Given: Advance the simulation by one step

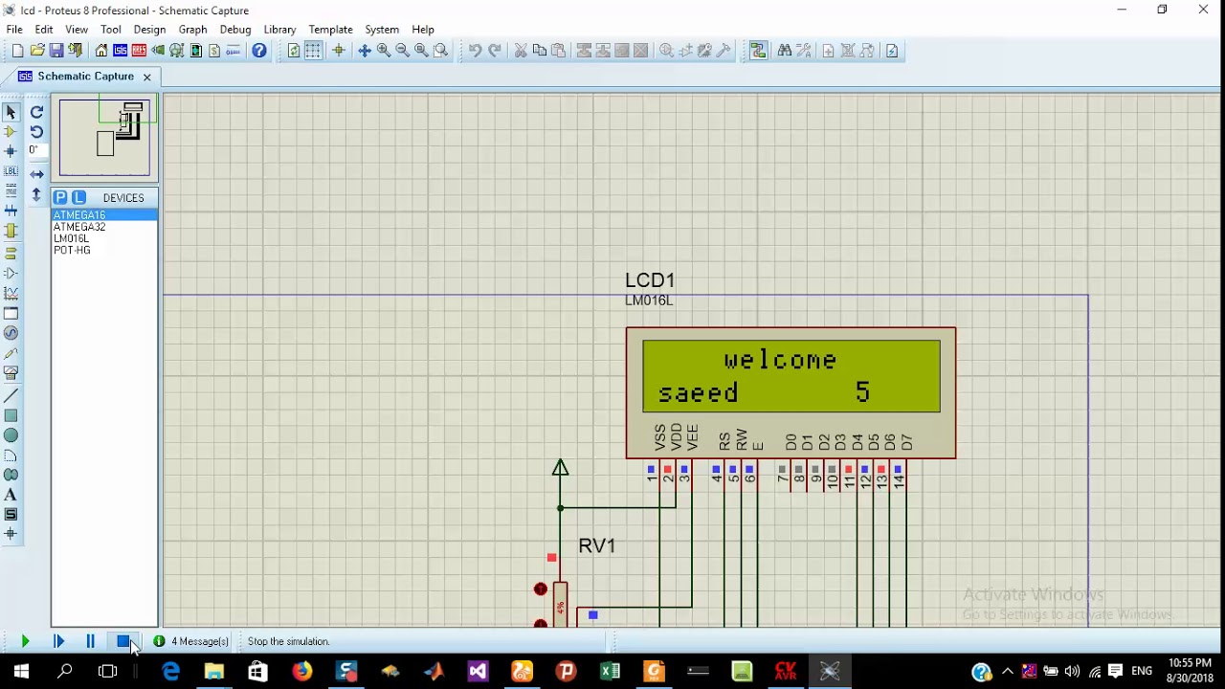Looking at the screenshot, I should pyautogui.click(x=58, y=641).
